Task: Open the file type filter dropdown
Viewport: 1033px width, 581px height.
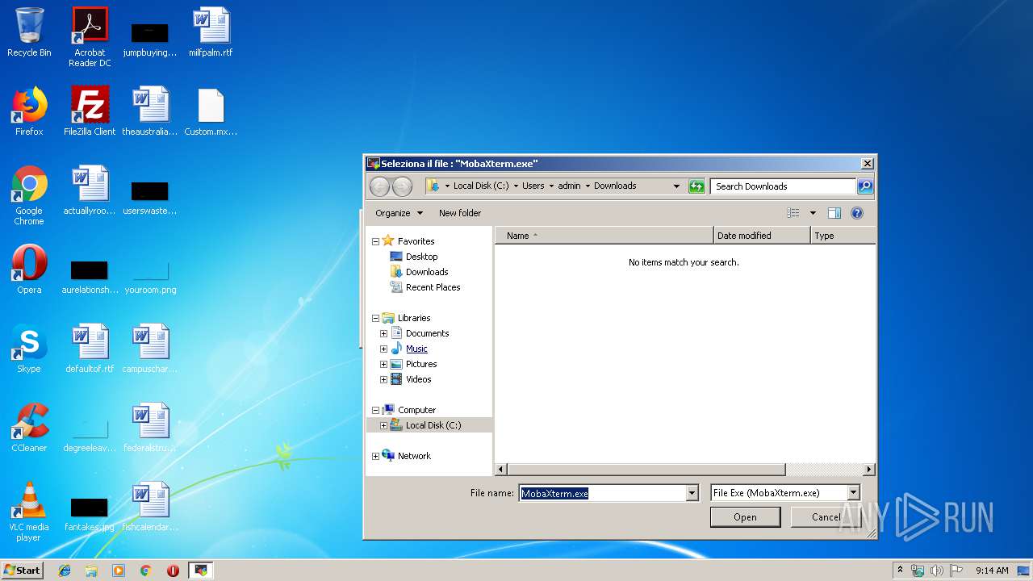Action: 853,493
